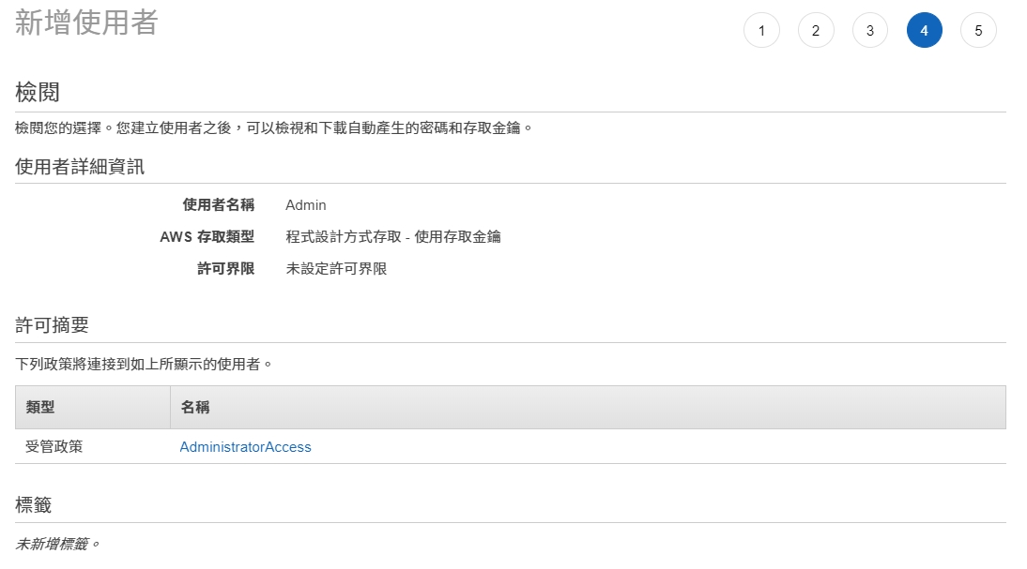
Task: Select the 未設定許可界限 value
Action: click(x=336, y=268)
